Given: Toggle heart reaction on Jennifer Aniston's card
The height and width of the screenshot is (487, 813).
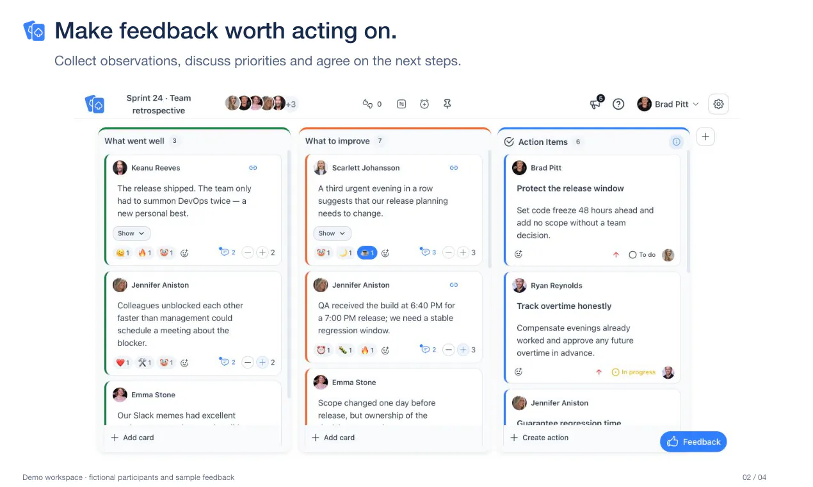Looking at the screenshot, I should pos(123,363).
